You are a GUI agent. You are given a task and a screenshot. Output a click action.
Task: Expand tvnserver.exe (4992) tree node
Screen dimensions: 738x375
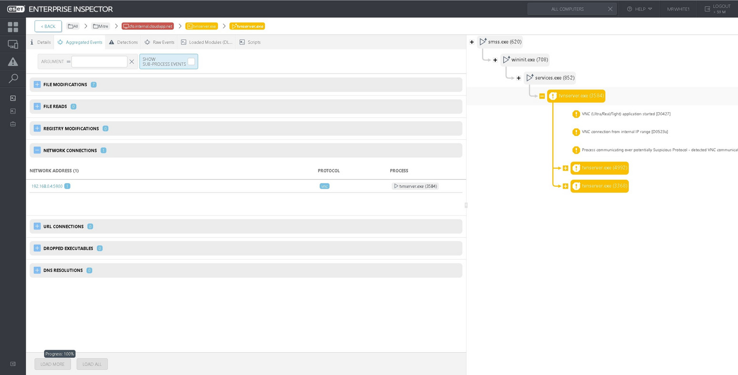[565, 168]
